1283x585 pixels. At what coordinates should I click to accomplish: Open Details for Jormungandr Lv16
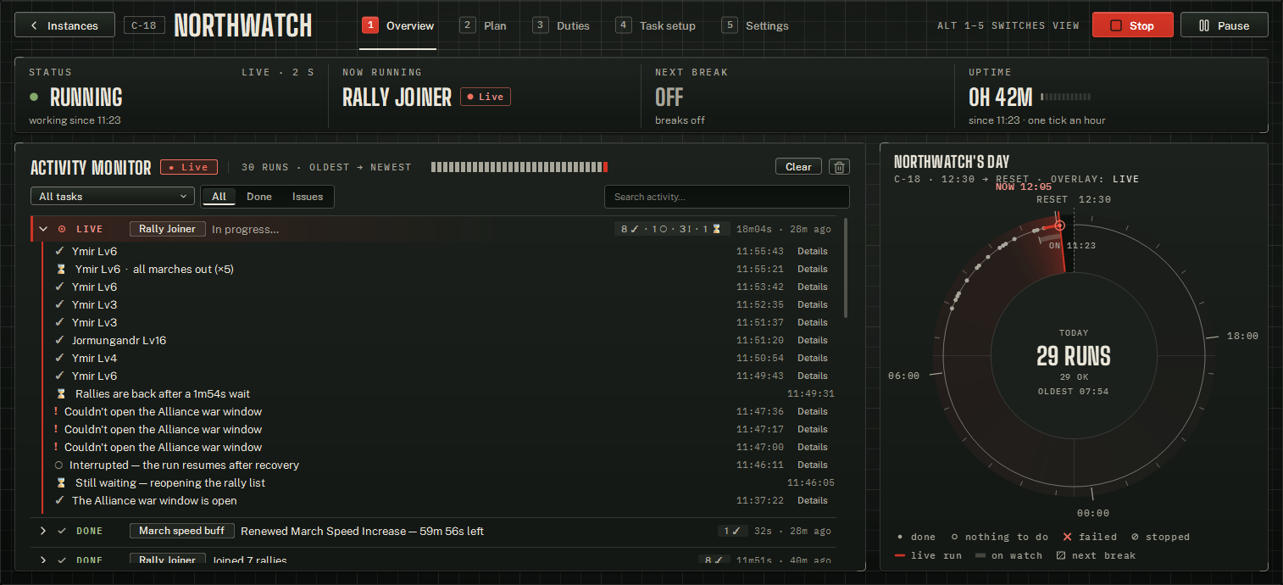(812, 340)
